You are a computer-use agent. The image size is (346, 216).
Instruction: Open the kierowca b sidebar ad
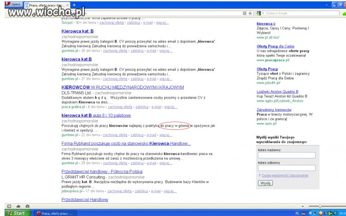266,23
